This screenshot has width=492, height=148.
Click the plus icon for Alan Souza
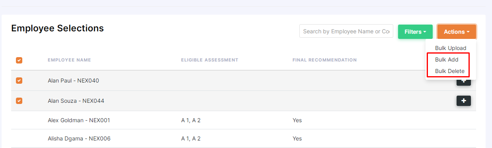point(463,101)
